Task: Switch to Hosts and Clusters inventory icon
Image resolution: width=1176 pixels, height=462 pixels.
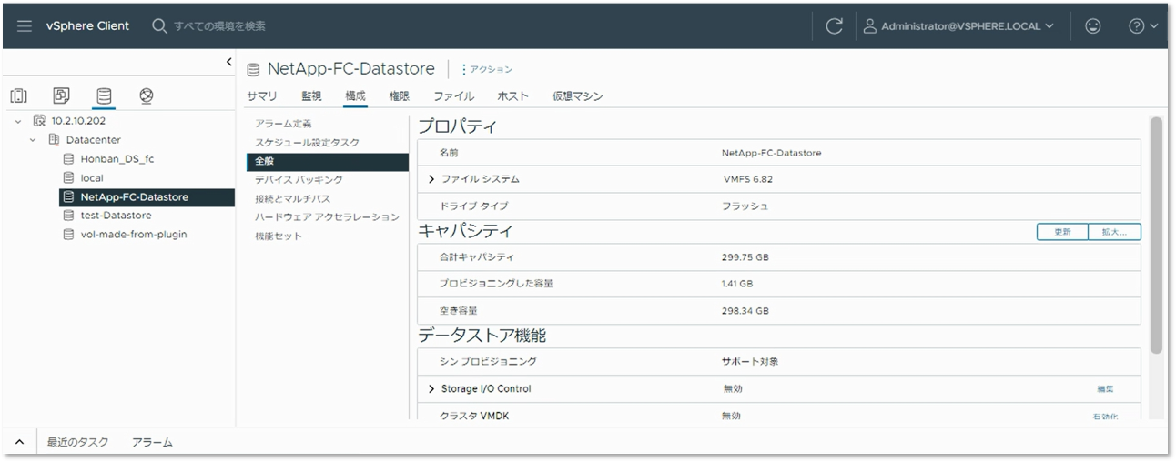Action: [19, 95]
